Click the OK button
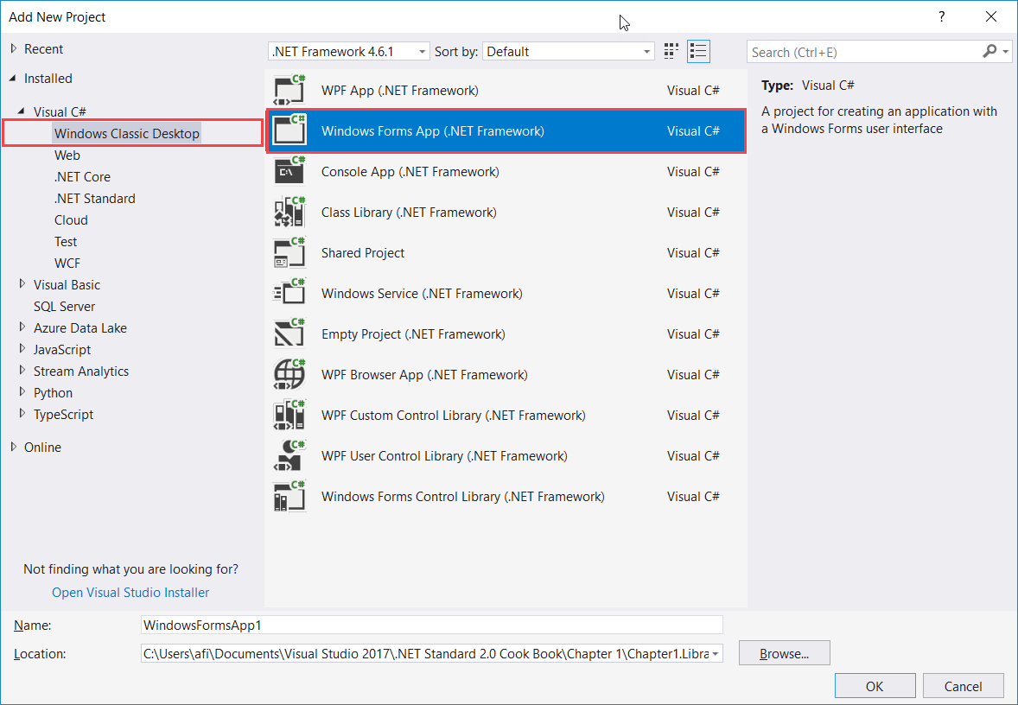The image size is (1018, 705). pyautogui.click(x=875, y=686)
